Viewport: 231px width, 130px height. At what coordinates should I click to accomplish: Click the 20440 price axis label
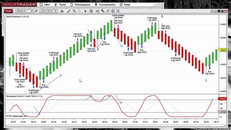pos(223,38)
